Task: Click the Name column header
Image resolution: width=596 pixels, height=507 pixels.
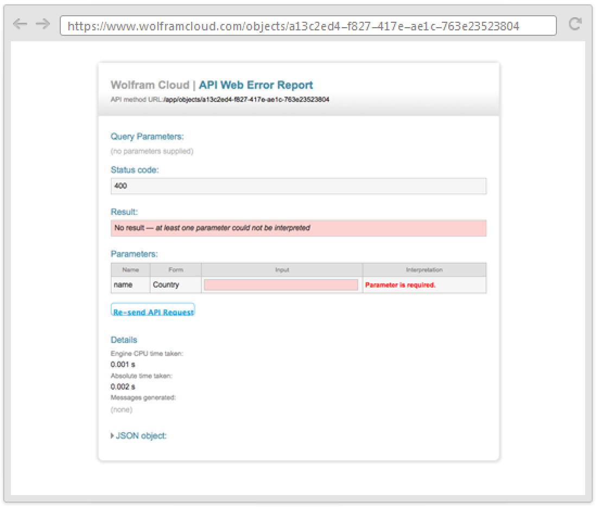Action: coord(130,270)
